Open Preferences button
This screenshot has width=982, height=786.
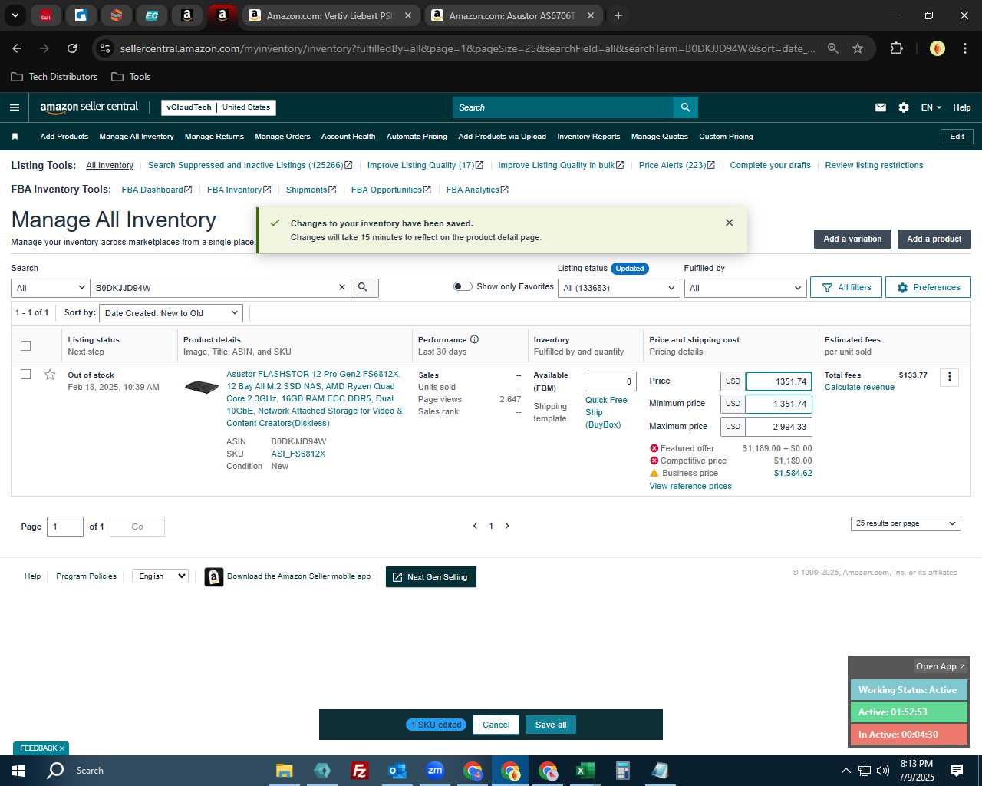pos(928,287)
